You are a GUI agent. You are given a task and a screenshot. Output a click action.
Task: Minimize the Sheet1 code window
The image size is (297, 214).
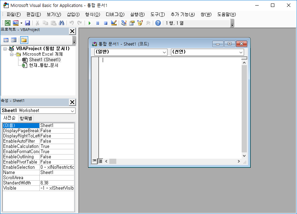pos(218,44)
